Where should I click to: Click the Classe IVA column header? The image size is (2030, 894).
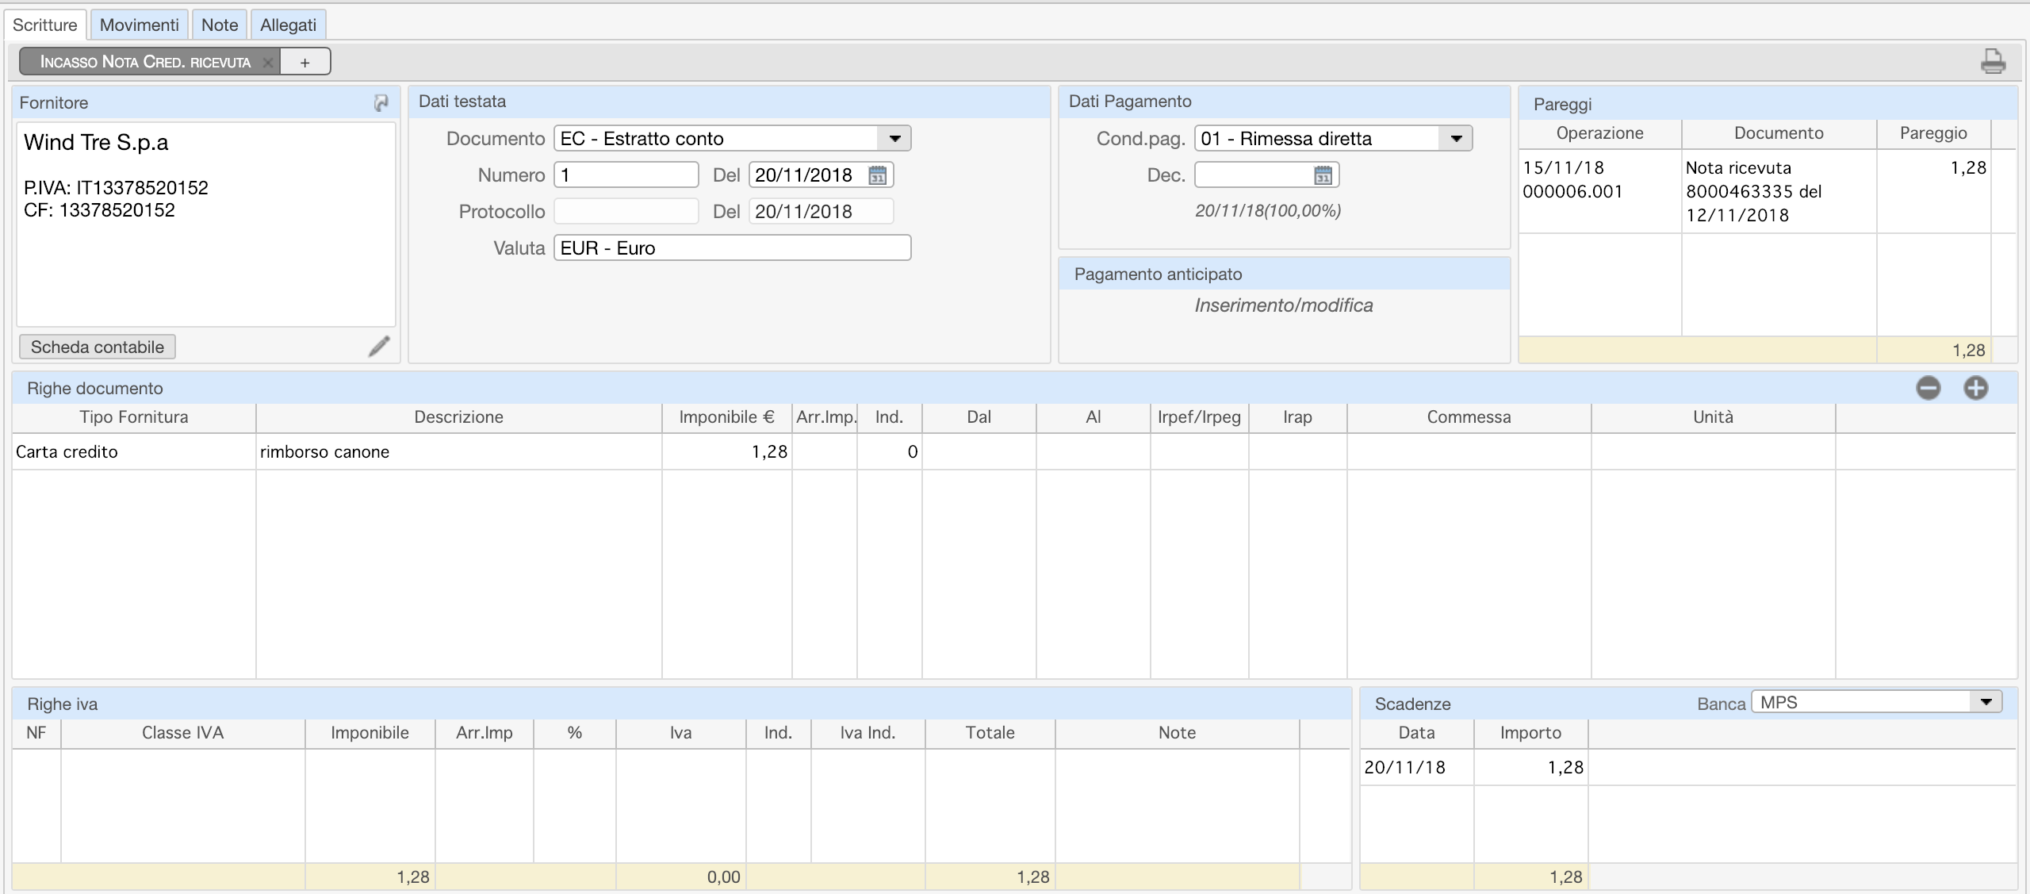click(183, 733)
